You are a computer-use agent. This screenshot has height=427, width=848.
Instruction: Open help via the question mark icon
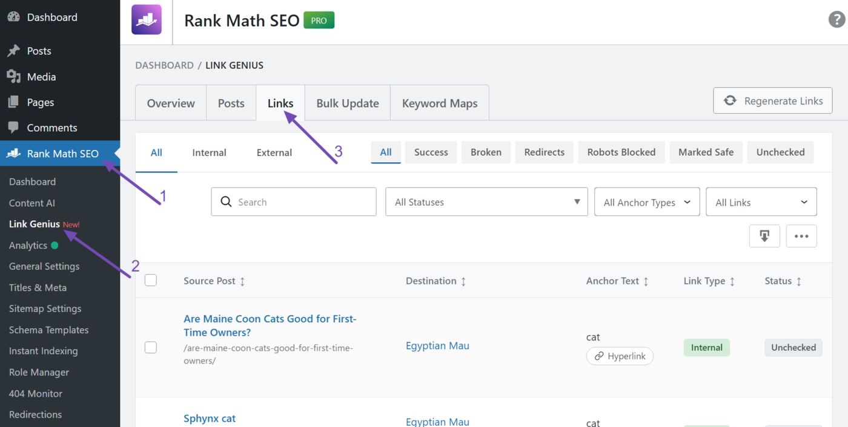pyautogui.click(x=836, y=19)
